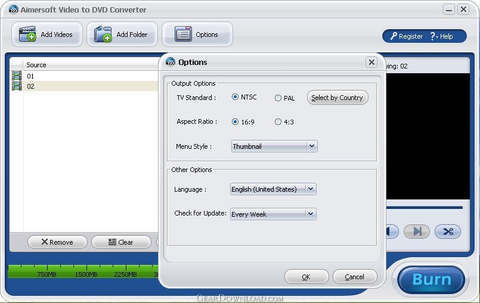This screenshot has height=303, width=480.
Task: Click the next frame playback button
Action: click(x=417, y=232)
